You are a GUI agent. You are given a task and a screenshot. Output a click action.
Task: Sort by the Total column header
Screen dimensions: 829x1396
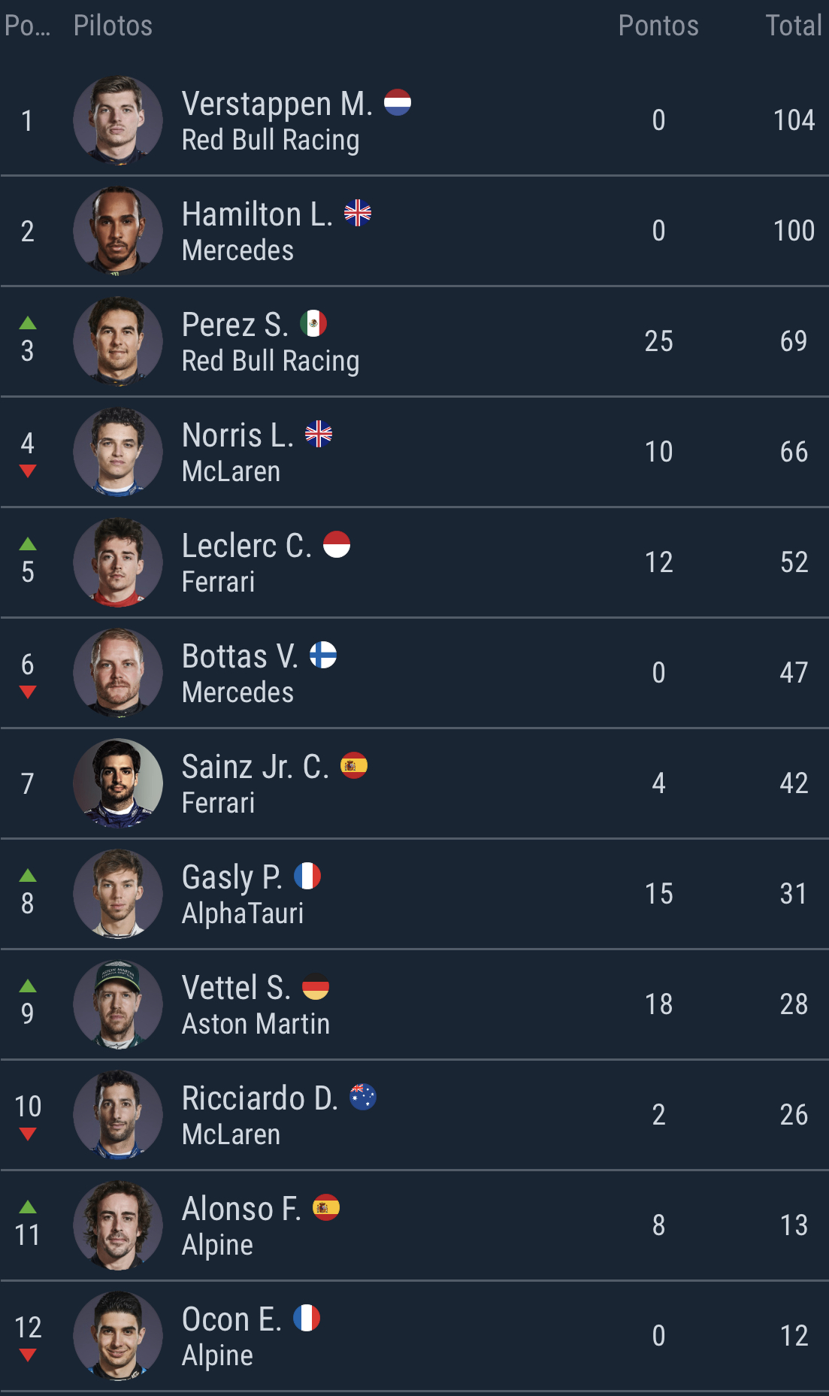(793, 26)
